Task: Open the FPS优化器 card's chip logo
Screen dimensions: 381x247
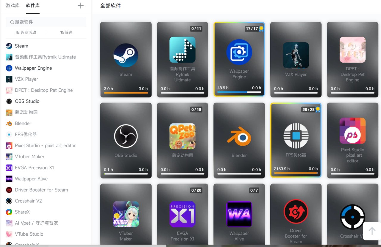Action: 296,136
